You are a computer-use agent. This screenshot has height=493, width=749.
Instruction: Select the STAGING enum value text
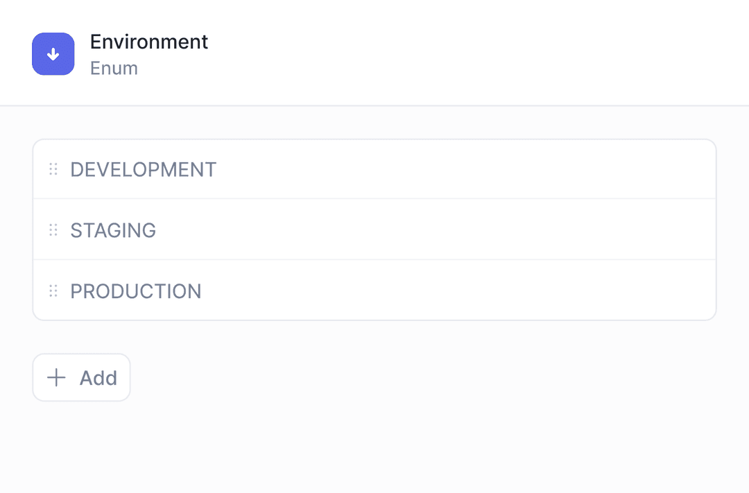(x=113, y=230)
